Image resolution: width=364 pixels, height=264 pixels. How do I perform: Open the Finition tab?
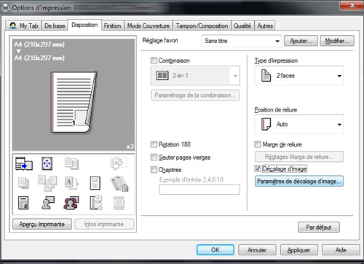point(112,26)
